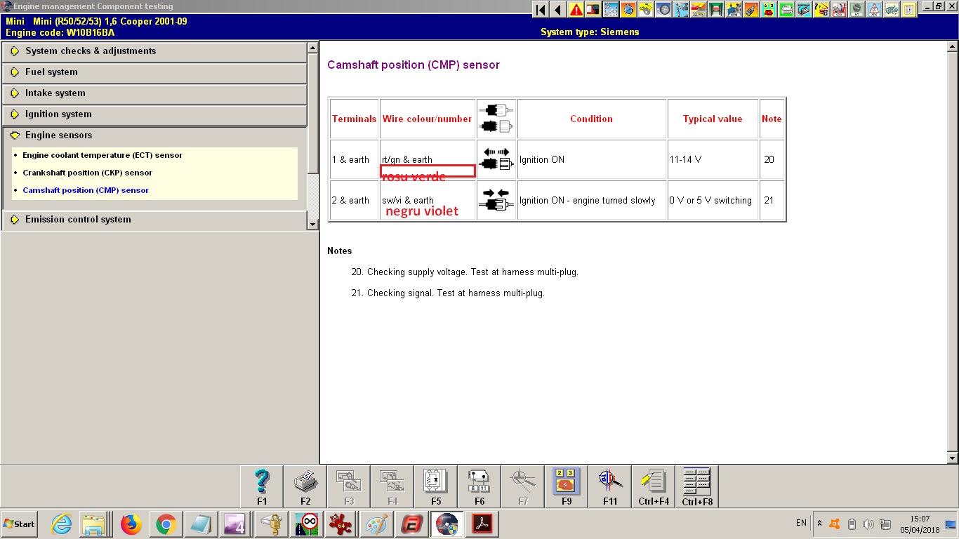Collapse the Engine sensors section
Viewport: 959px width, 539px height.
click(58, 135)
